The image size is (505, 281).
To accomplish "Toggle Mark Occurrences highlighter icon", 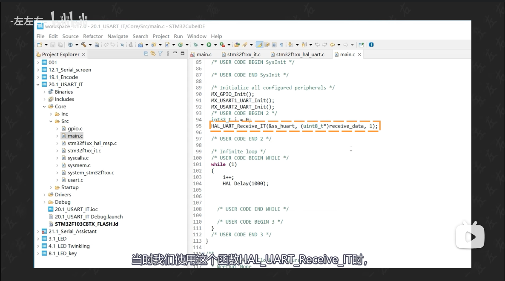I will click(260, 45).
